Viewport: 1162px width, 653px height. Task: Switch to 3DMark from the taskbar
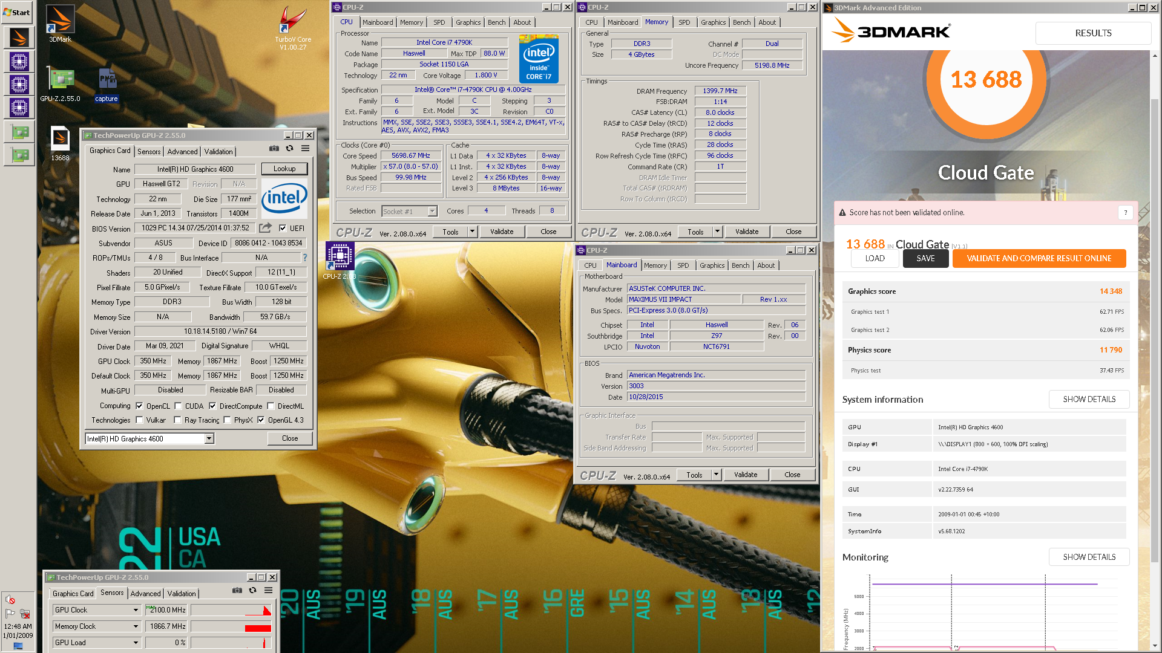pos(19,37)
